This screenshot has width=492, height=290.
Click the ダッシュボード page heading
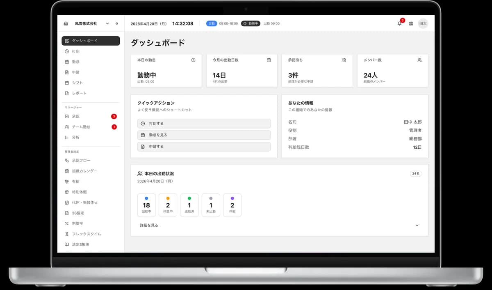(x=158, y=43)
